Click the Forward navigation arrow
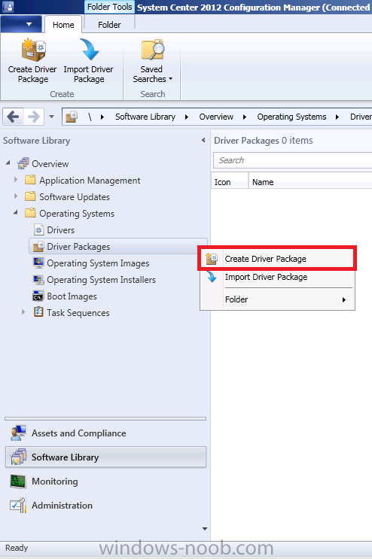The width and height of the screenshot is (372, 559). click(x=34, y=117)
